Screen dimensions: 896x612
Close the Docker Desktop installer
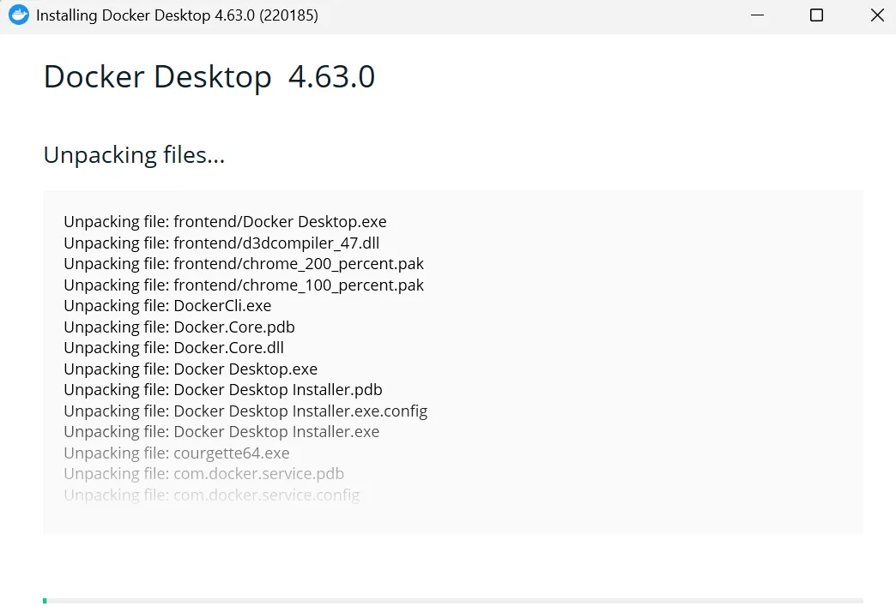tap(877, 15)
